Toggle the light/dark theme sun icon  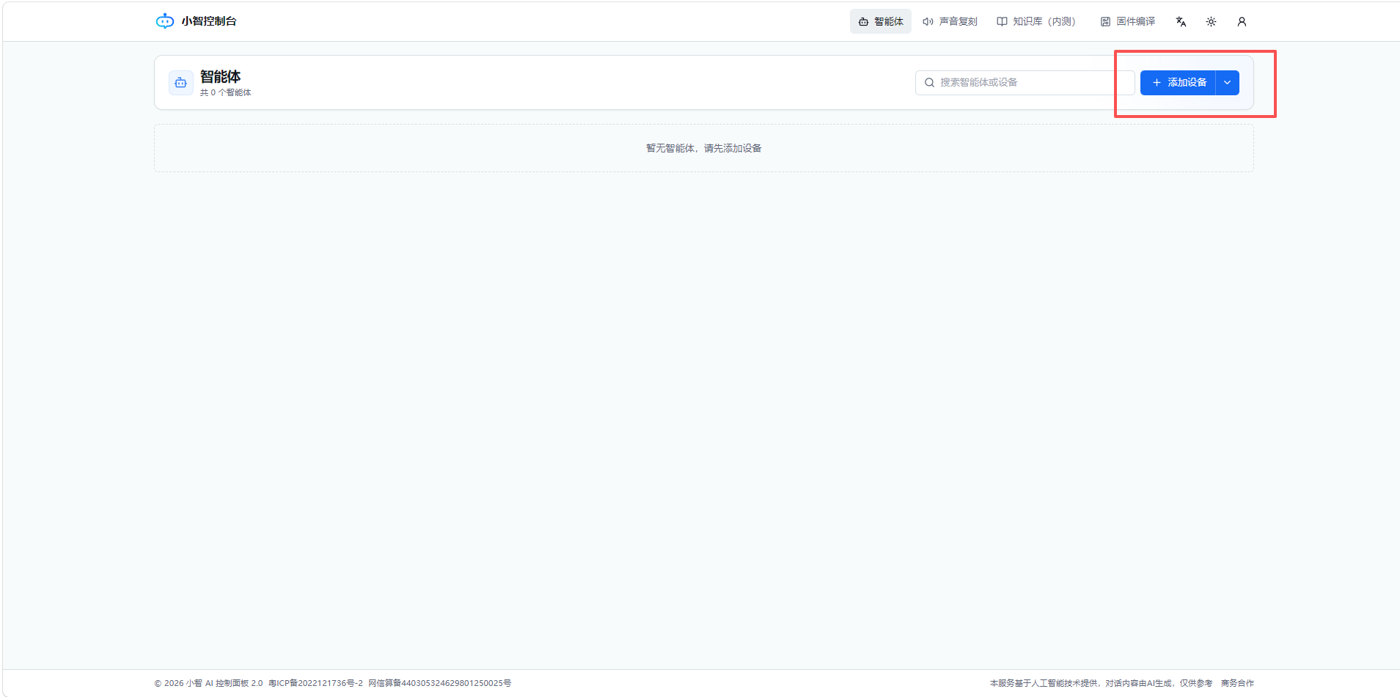click(x=1211, y=21)
